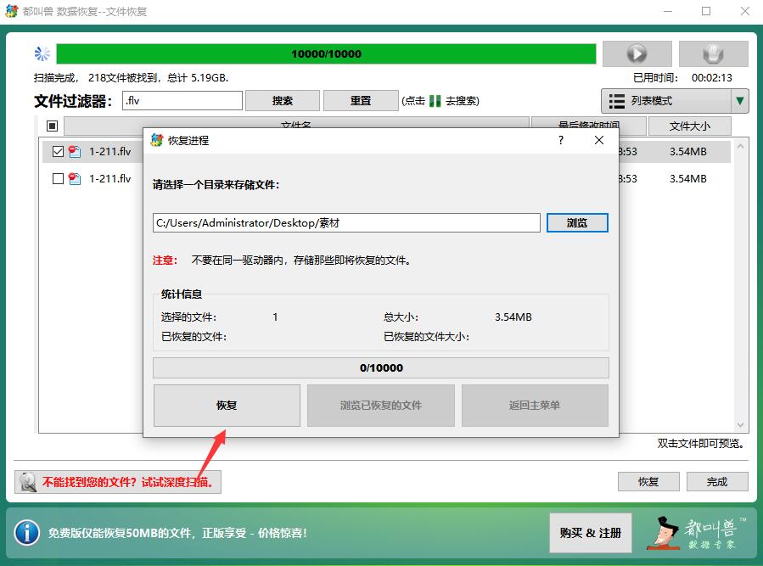
Task: Click 返回主菜单 in the dialog
Action: (534, 405)
